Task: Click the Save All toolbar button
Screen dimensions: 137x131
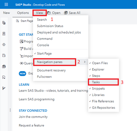Action: pyautogui.click(x=72, y=13)
